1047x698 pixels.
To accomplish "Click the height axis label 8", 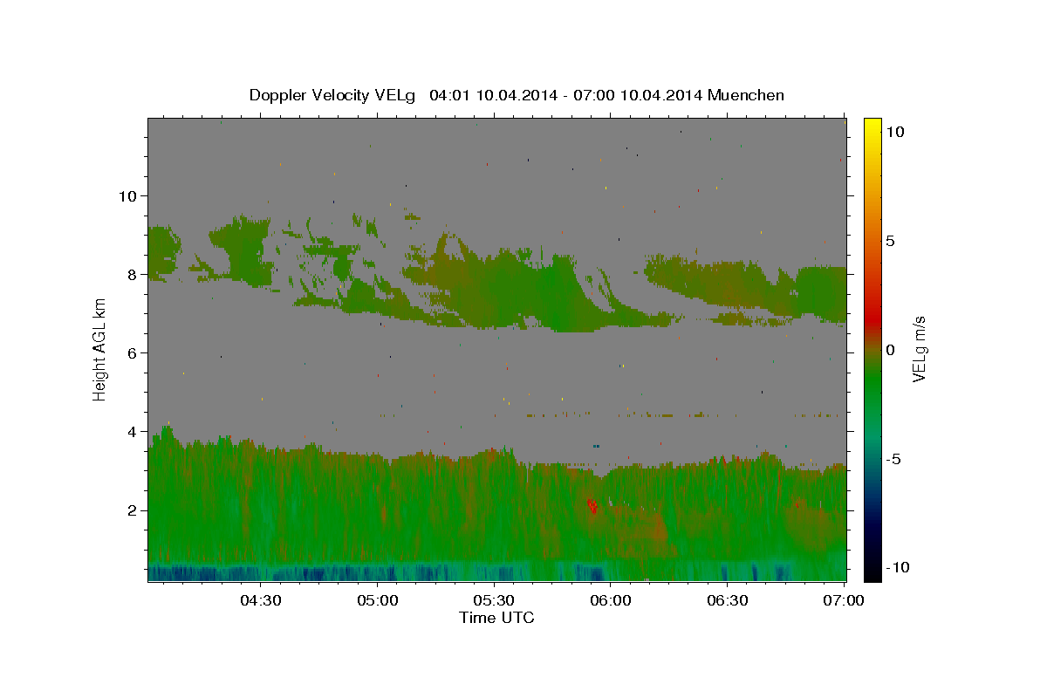I will click(131, 274).
